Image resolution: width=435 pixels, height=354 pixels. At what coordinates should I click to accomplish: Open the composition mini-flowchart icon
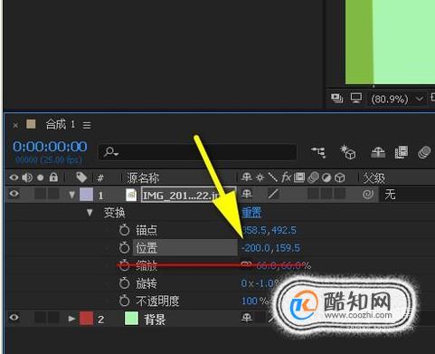(318, 151)
